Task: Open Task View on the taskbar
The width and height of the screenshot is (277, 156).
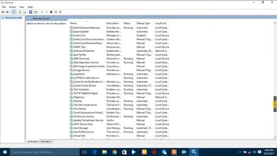Action: 84,152
